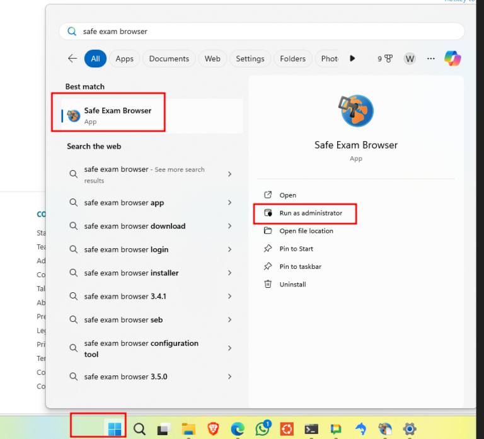This screenshot has width=484, height=439.
Task: Open the Google Chat icon on taskbar
Action: (336, 429)
